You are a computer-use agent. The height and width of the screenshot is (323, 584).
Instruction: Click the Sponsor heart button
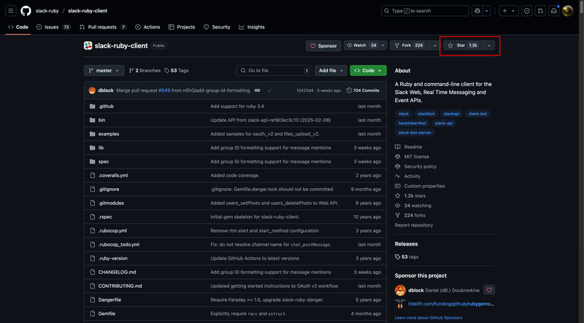click(323, 46)
